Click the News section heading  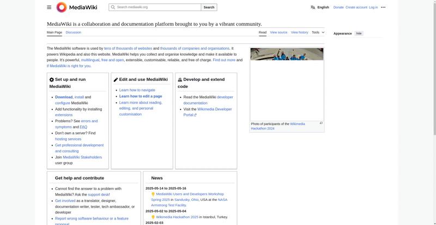click(x=157, y=178)
